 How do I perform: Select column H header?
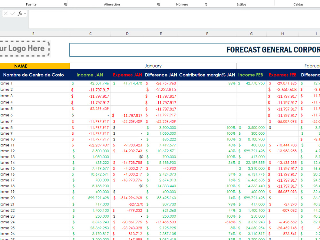pos(283,34)
